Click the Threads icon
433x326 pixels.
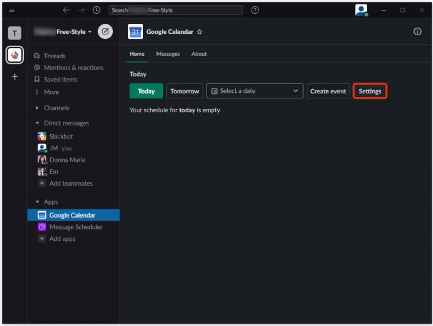click(x=37, y=56)
